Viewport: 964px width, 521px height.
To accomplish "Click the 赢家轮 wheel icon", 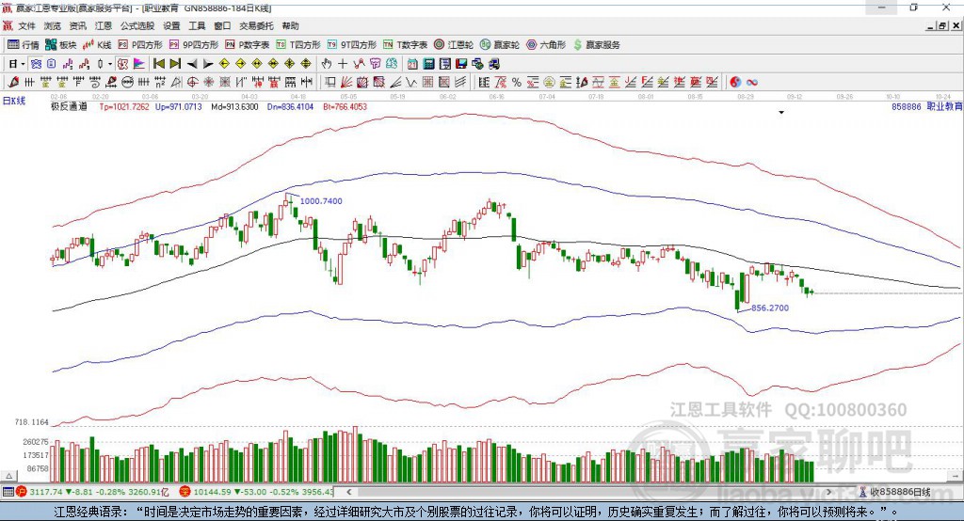I will [485, 45].
